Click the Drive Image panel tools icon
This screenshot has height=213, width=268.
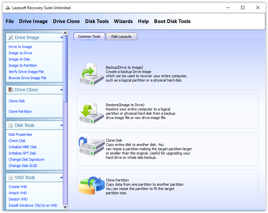click(x=11, y=37)
